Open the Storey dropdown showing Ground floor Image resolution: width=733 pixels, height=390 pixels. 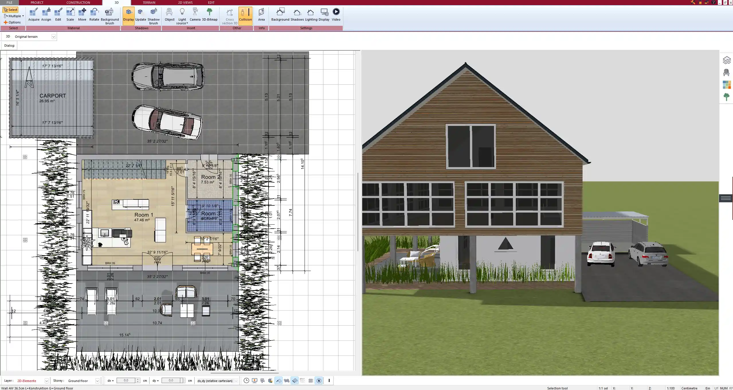pos(97,381)
